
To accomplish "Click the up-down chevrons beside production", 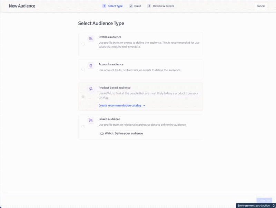I will 273,205.
